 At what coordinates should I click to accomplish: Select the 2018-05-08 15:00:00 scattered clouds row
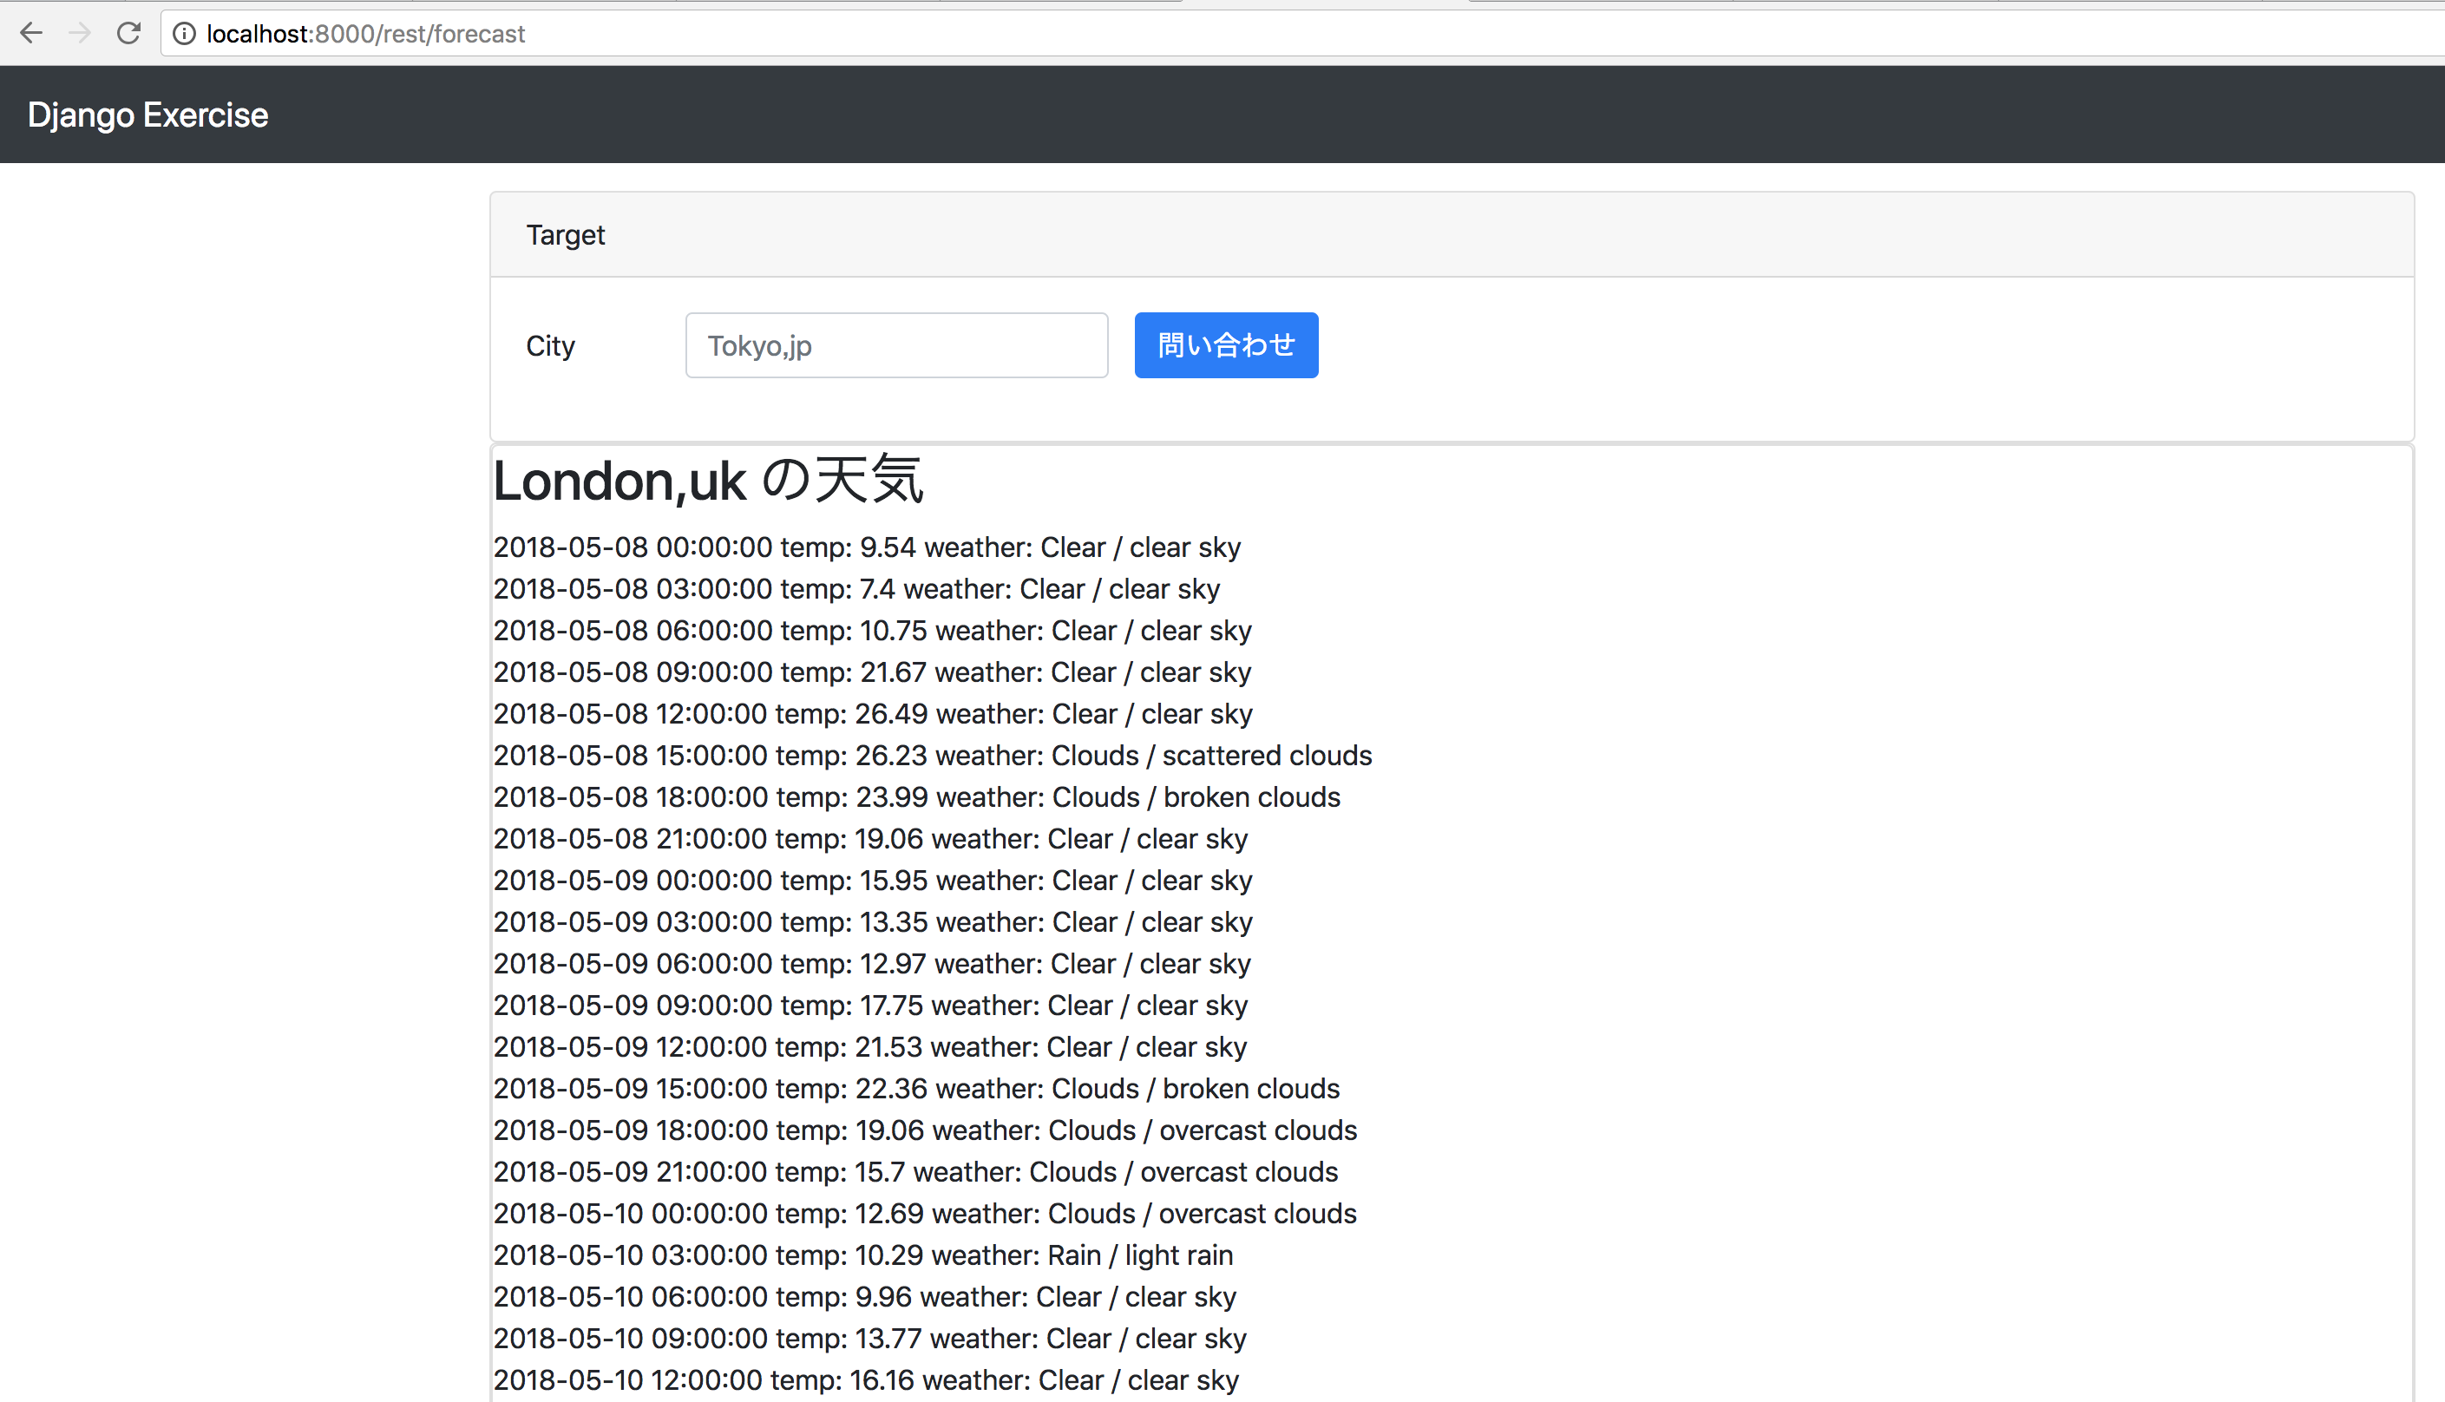point(932,755)
